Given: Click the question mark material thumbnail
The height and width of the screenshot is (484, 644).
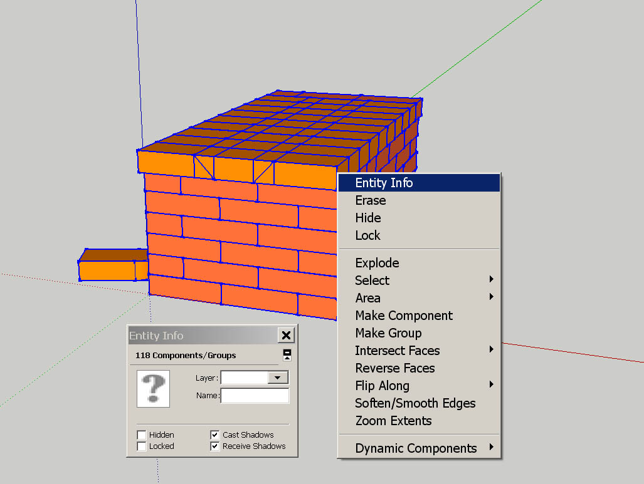Looking at the screenshot, I should tap(153, 388).
